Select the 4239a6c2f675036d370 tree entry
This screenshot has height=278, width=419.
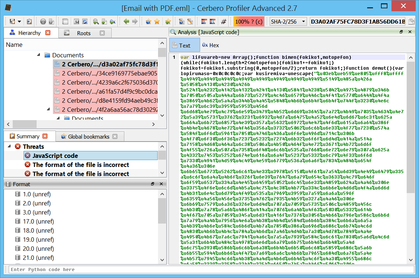[106, 82]
